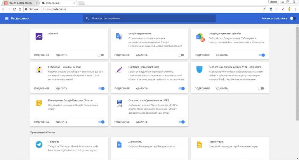The height and width of the screenshot is (160, 299).
Task: Click ПОДРОБНЕЕ for Google Переводчик
Action: tap(122, 55)
